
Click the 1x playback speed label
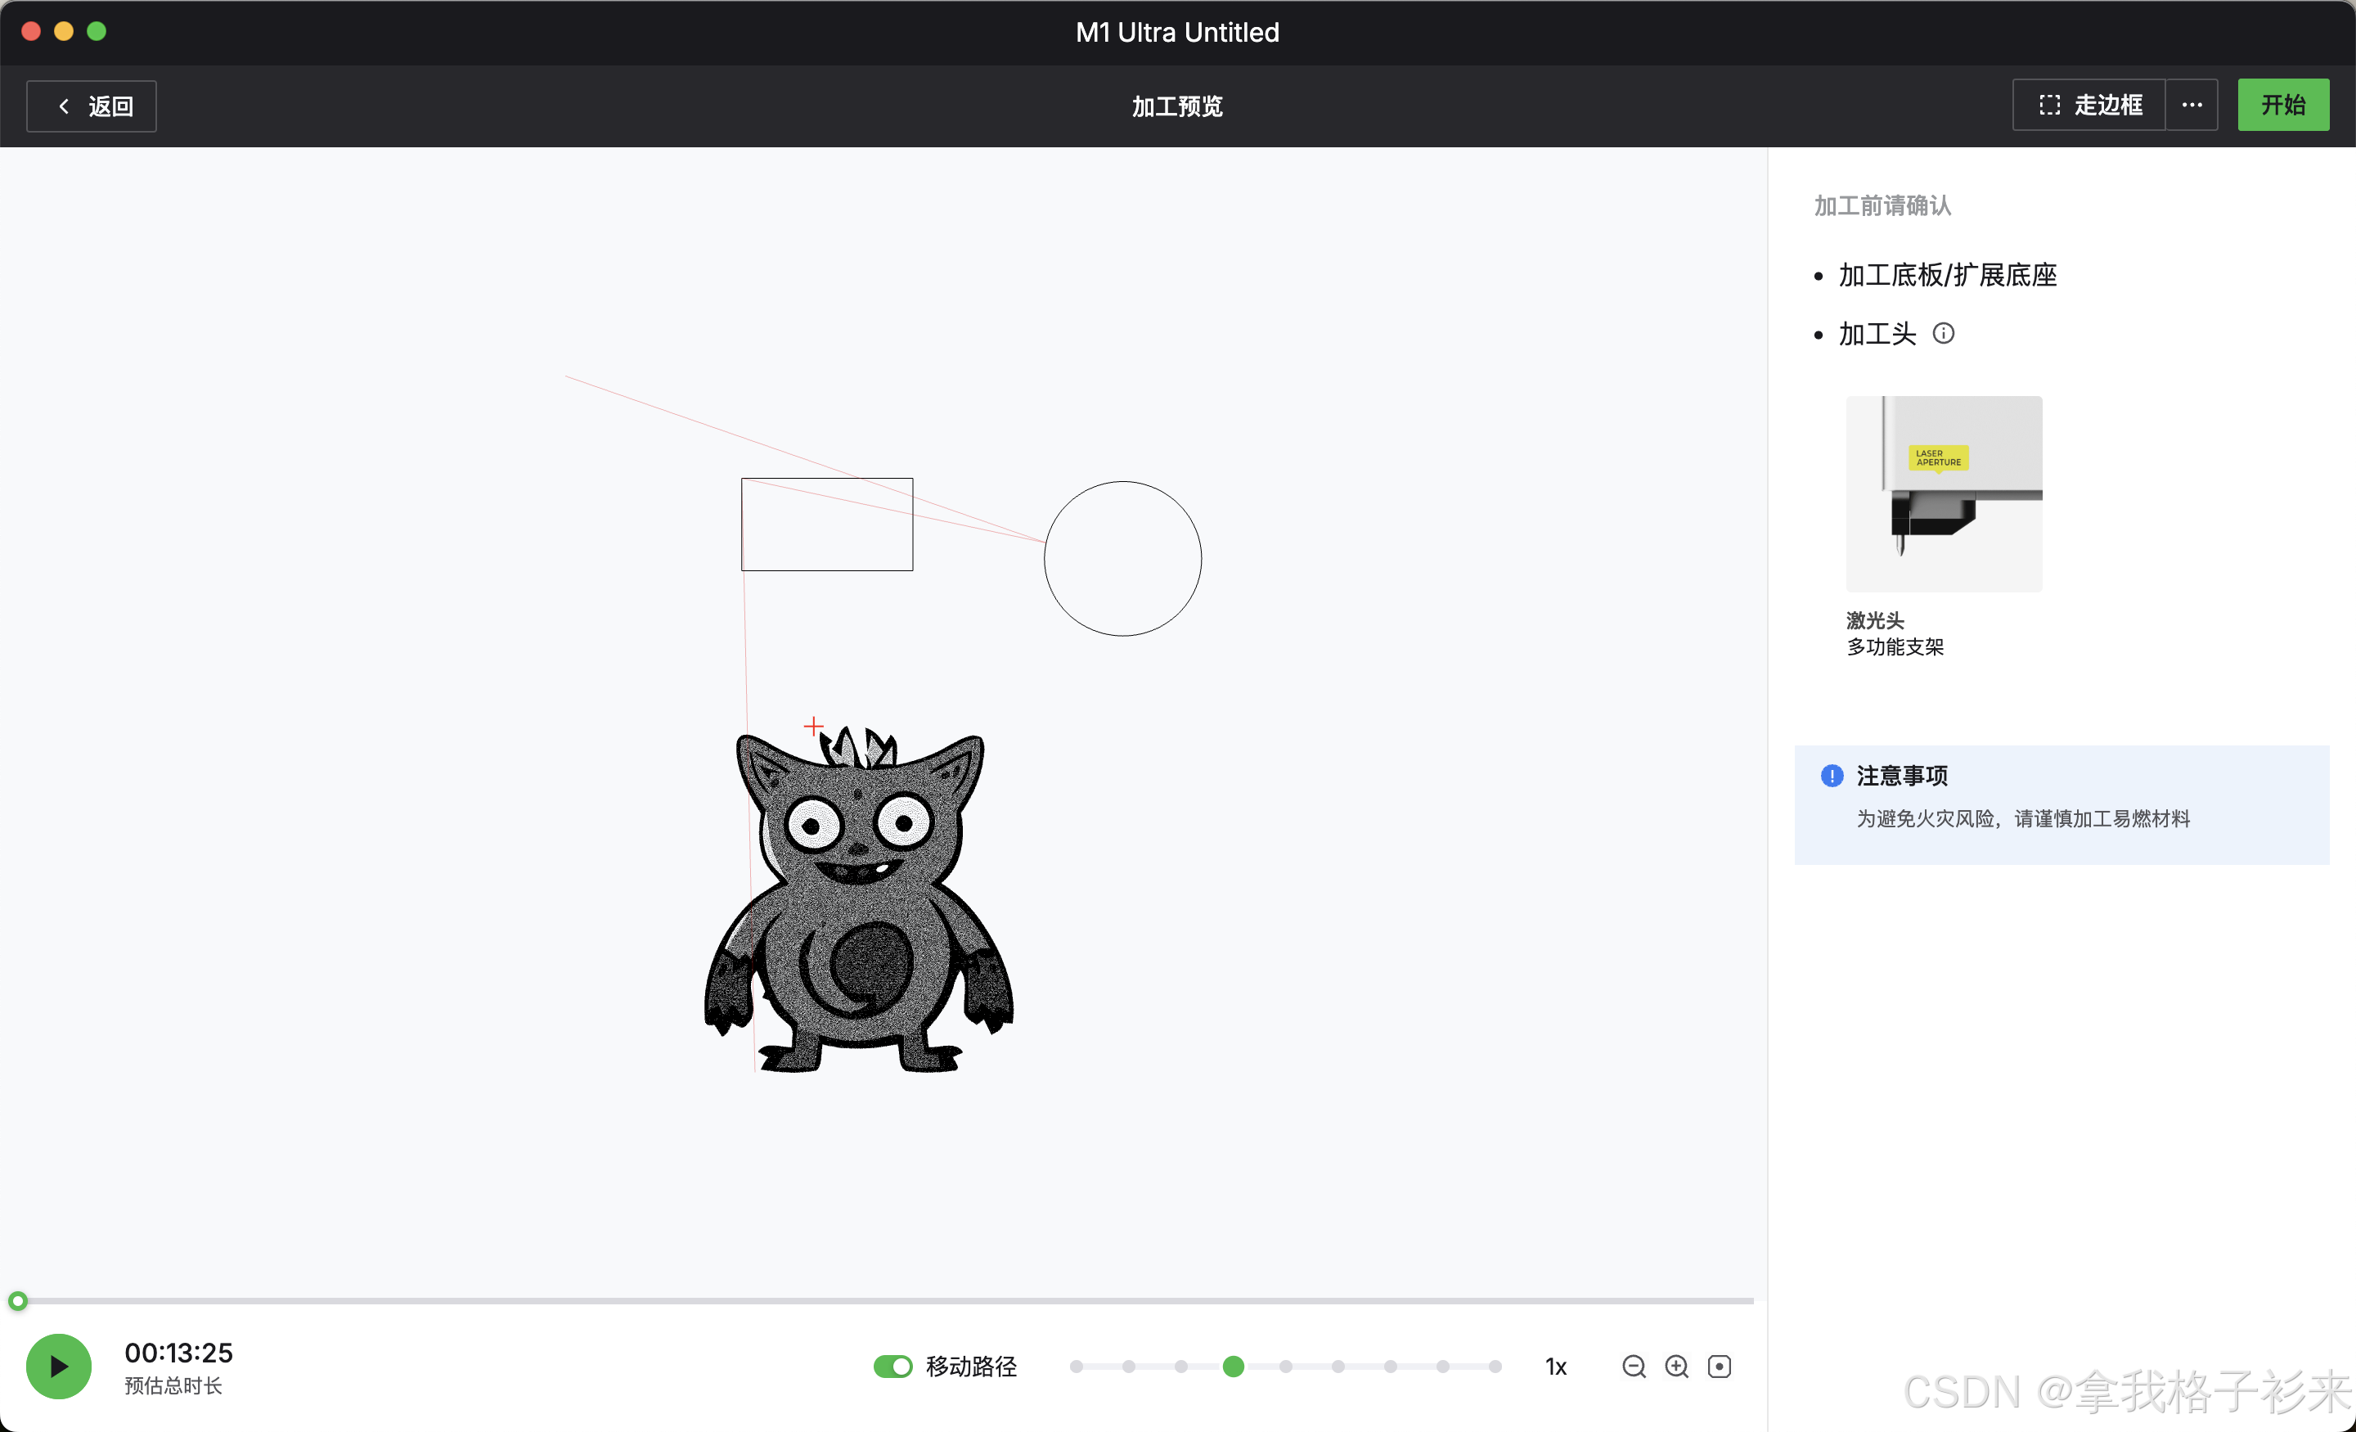coord(1556,1367)
